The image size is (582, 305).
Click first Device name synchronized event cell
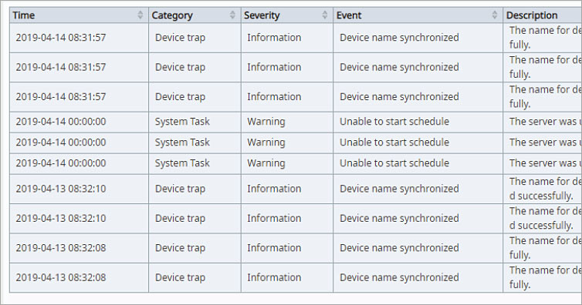click(x=418, y=38)
